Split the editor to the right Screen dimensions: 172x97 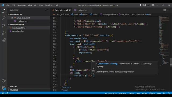click(x=164, y=10)
